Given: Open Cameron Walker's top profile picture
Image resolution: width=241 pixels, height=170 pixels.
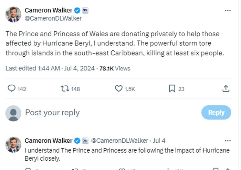Looking at the screenshot, I should click(14, 15).
